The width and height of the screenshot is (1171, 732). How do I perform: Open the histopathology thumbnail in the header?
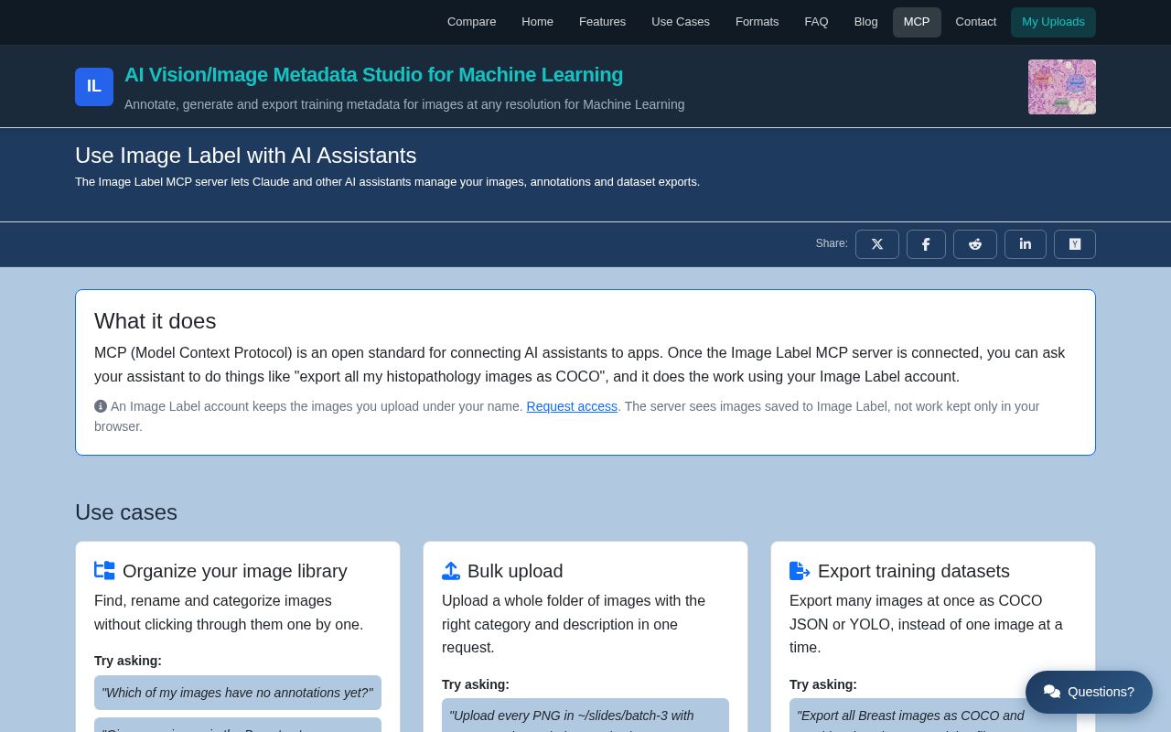click(x=1062, y=87)
